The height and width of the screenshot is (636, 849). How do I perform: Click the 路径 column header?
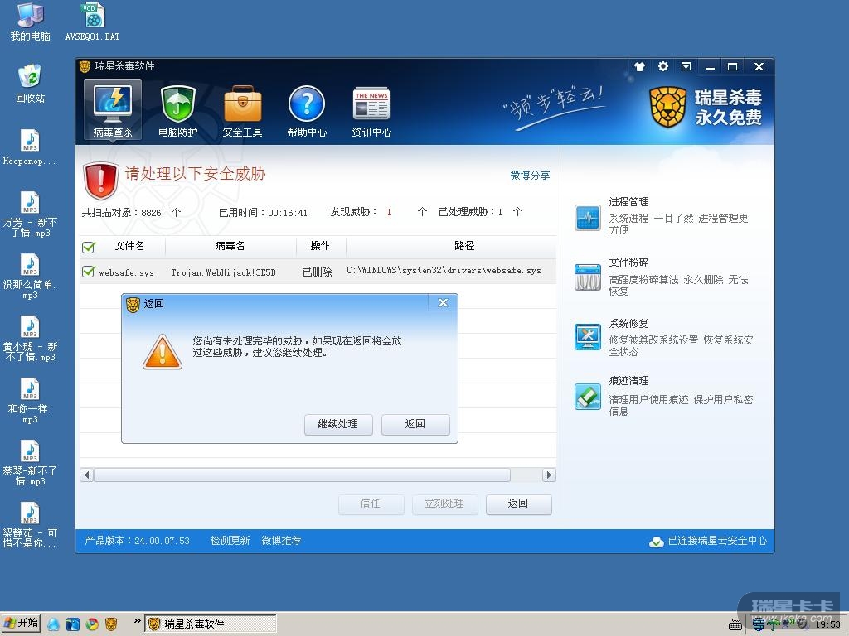tap(464, 246)
